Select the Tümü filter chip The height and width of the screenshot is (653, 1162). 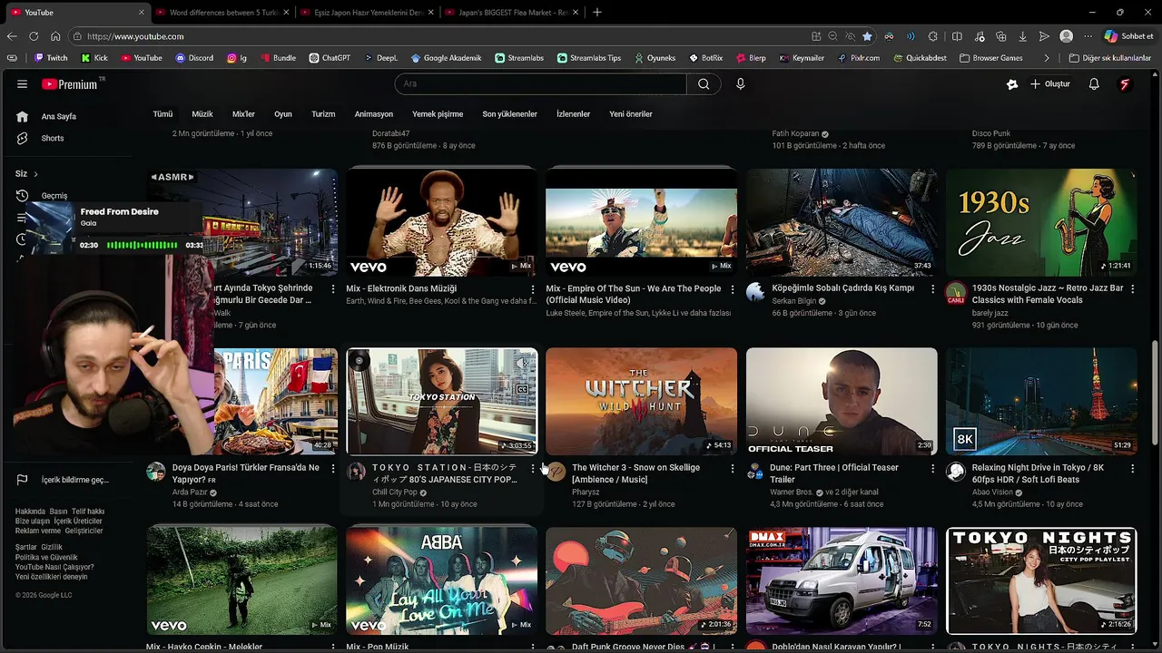162,114
